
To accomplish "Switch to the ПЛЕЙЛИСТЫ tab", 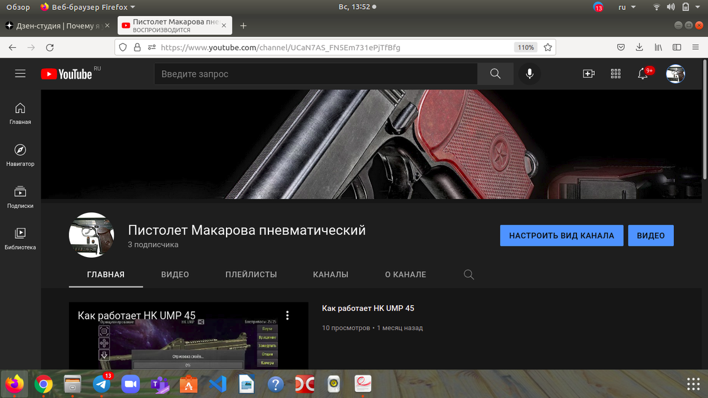I will tap(251, 274).
